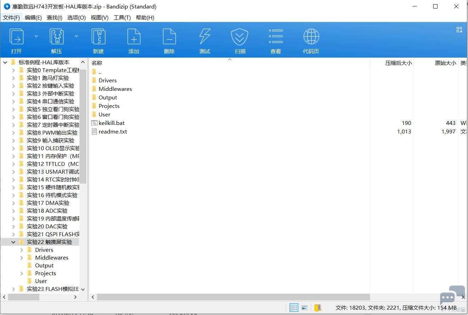Screen dimensions: 468x315
Task: Select the keilkill.bat file icon
Action: (x=94, y=123)
